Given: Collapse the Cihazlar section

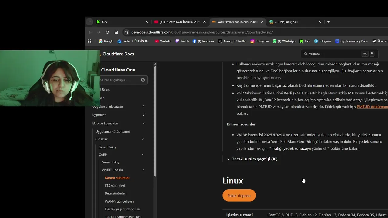Looking at the screenshot, I should coord(143,139).
